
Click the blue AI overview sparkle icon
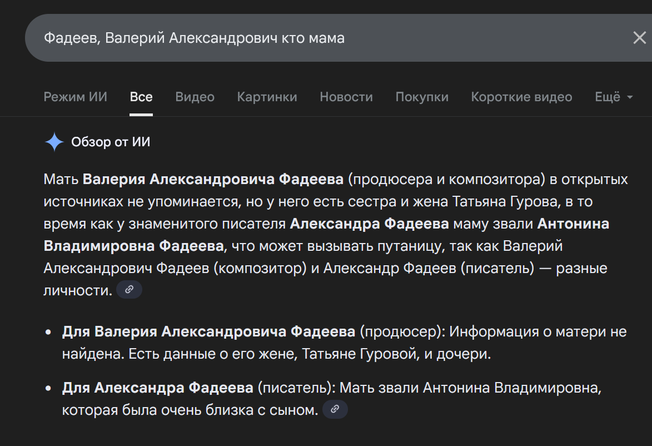pos(54,142)
